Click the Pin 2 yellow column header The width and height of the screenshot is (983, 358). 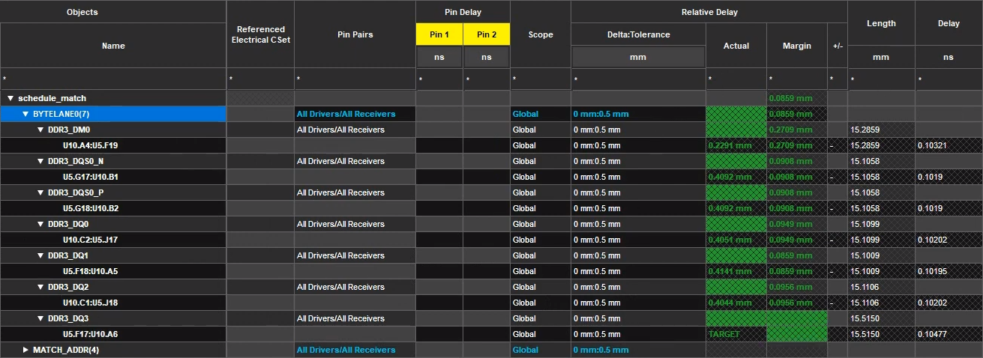(x=486, y=34)
